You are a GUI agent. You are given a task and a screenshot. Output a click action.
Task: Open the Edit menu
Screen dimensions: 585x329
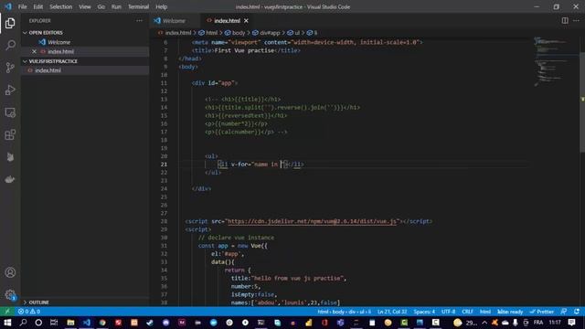38,6
